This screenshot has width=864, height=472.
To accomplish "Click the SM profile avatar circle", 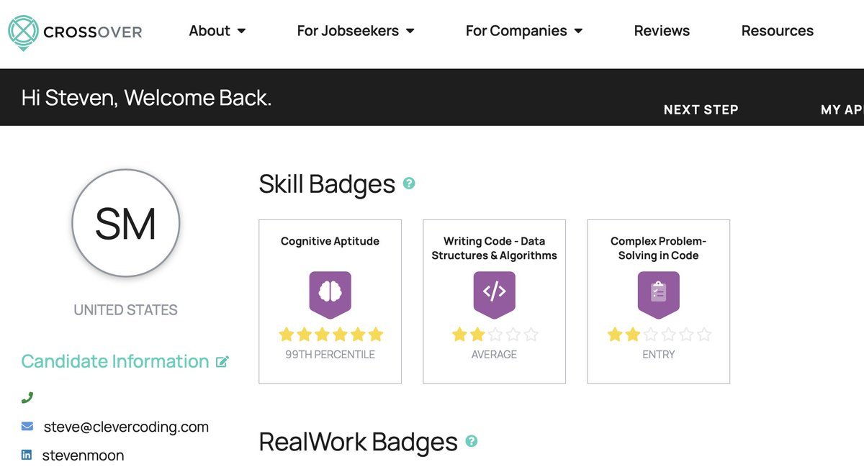I will (x=126, y=224).
